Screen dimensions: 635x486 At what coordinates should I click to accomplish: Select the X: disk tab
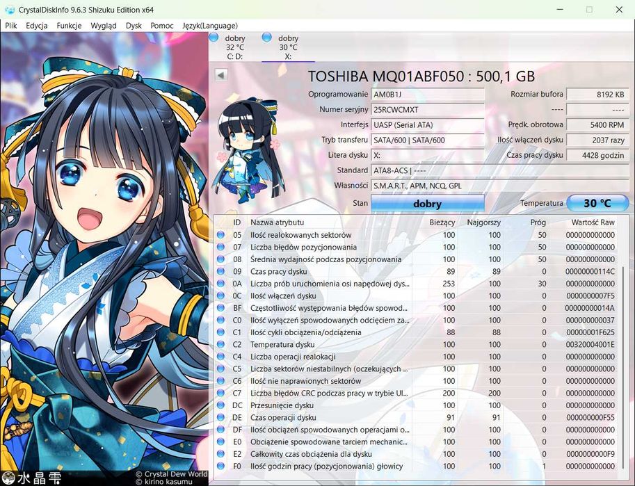288,47
